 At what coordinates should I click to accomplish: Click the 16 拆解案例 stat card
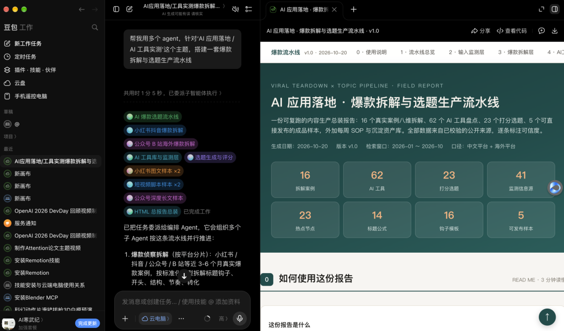click(305, 180)
